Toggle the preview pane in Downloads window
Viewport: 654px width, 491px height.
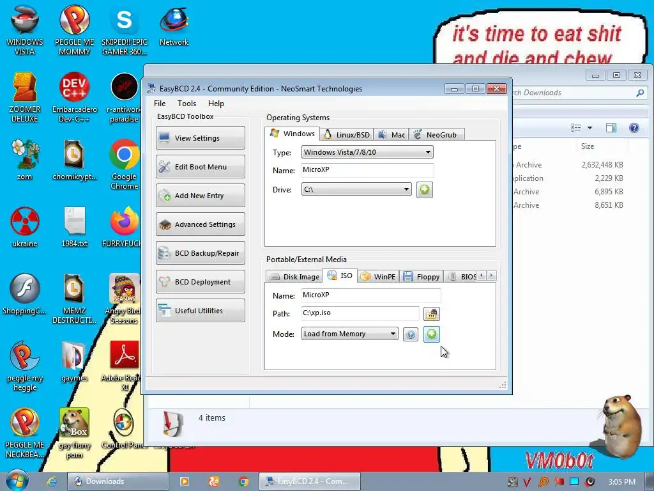click(611, 128)
